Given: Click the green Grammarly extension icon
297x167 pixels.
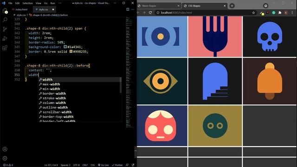Looking at the screenshot, I should coord(274,13).
